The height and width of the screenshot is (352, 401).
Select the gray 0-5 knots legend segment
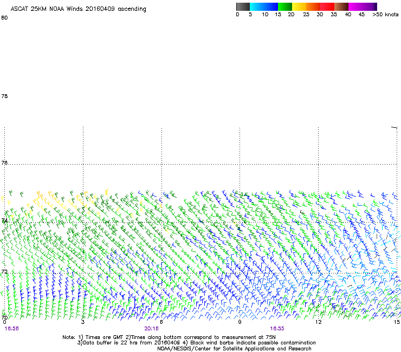pyautogui.click(x=243, y=6)
